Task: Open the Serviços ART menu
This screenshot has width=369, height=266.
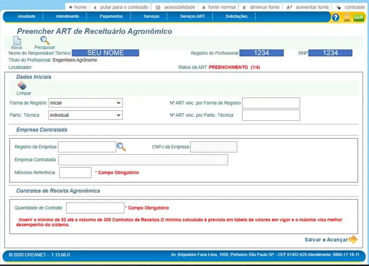Action: 192,16
